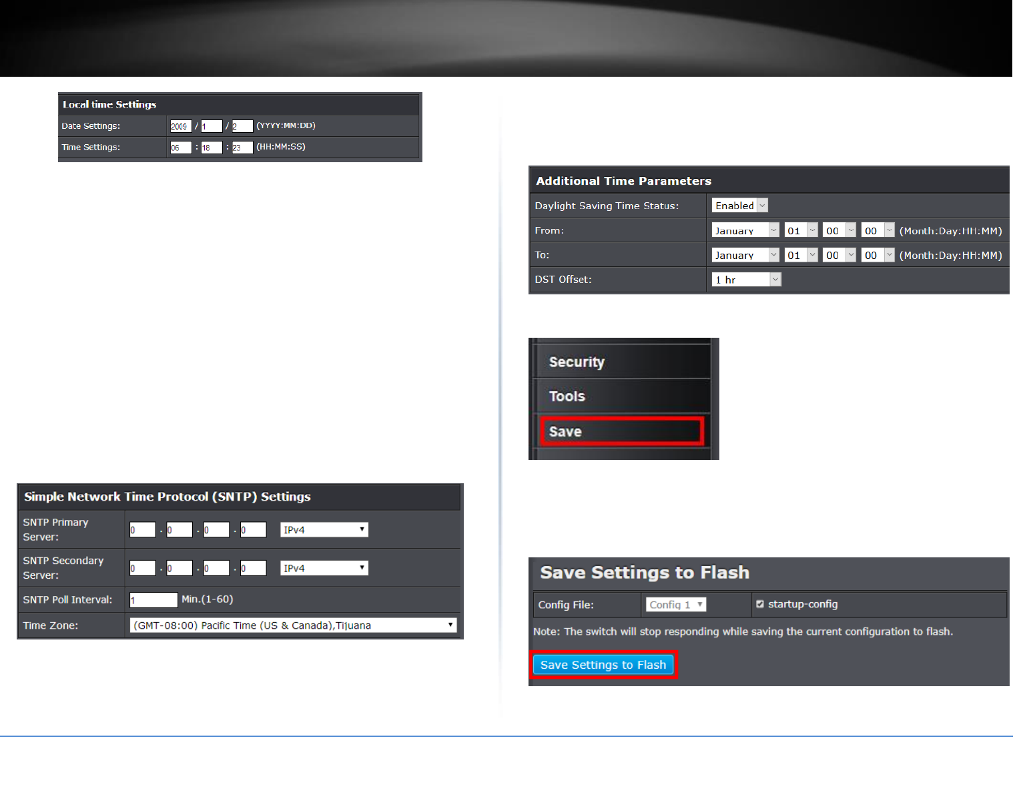Viewport: 1033px width, 801px height.
Task: Open IPv4 dropdown for SNTP Primary Server
Action: [x=324, y=530]
